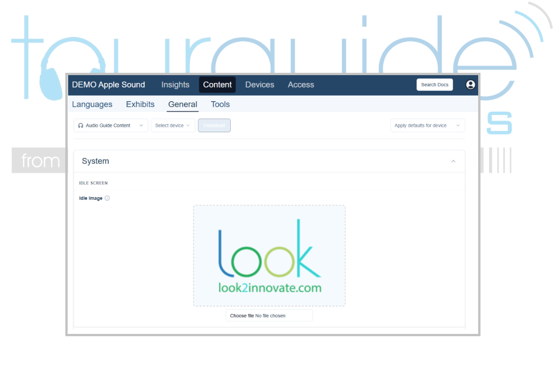The width and height of the screenshot is (556, 371).
Task: Collapse the System section chevron
Action: tap(453, 161)
